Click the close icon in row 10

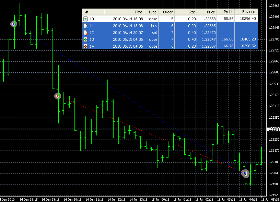(x=85, y=19)
